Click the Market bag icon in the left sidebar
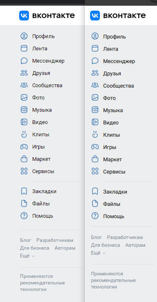This screenshot has width=157, height=302. (24, 159)
